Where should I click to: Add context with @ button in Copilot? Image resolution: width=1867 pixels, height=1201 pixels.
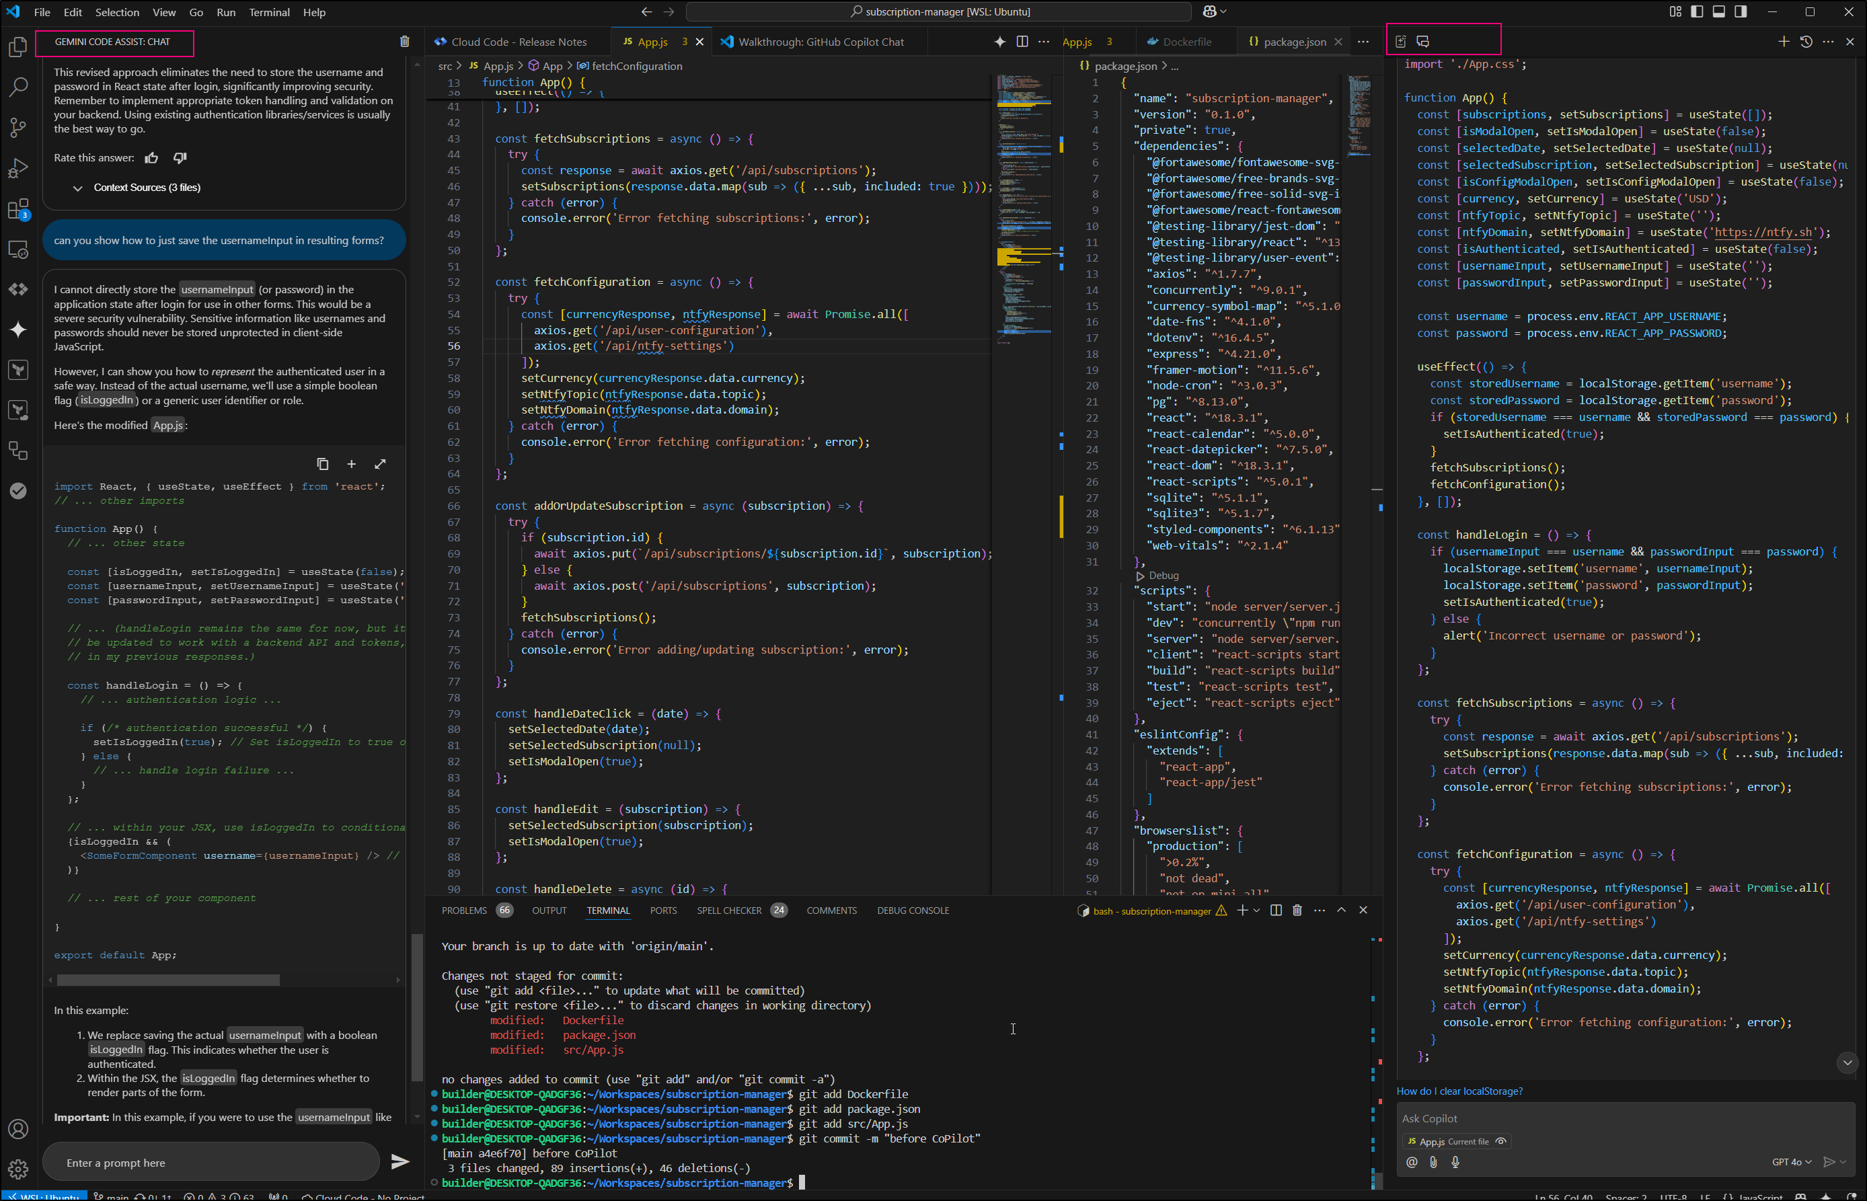point(1412,1161)
